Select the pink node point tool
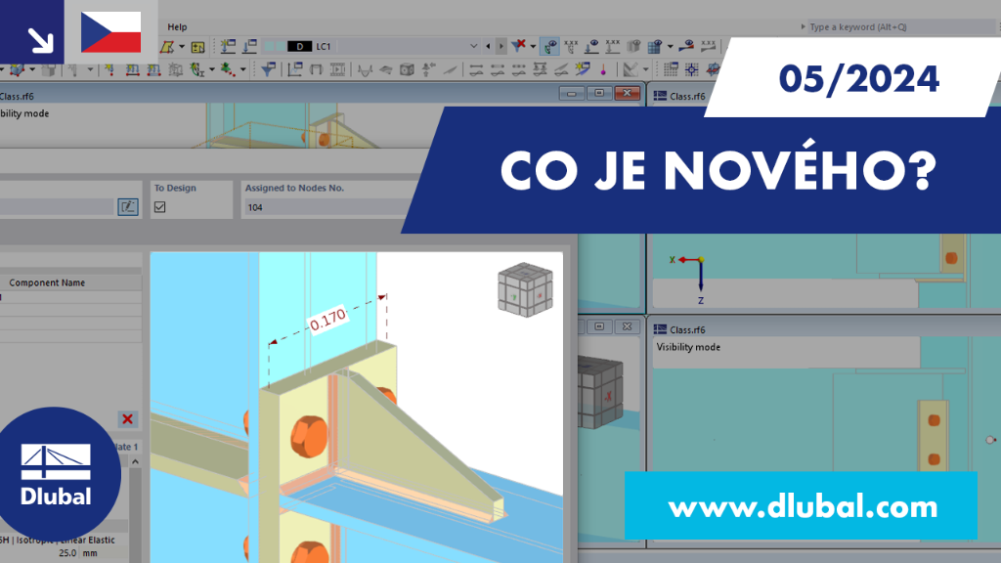This screenshot has height=563, width=1001. point(603,69)
